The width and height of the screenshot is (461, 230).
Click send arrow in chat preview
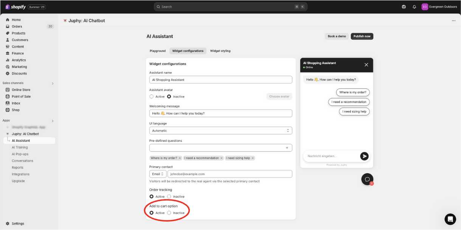(364, 156)
